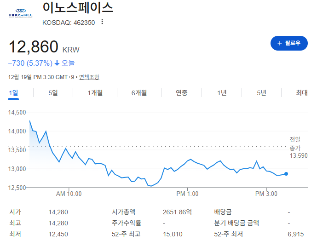The width and height of the screenshot is (317, 252).
Task: Open the 면책조항 disclaimer link
Action: click(89, 77)
